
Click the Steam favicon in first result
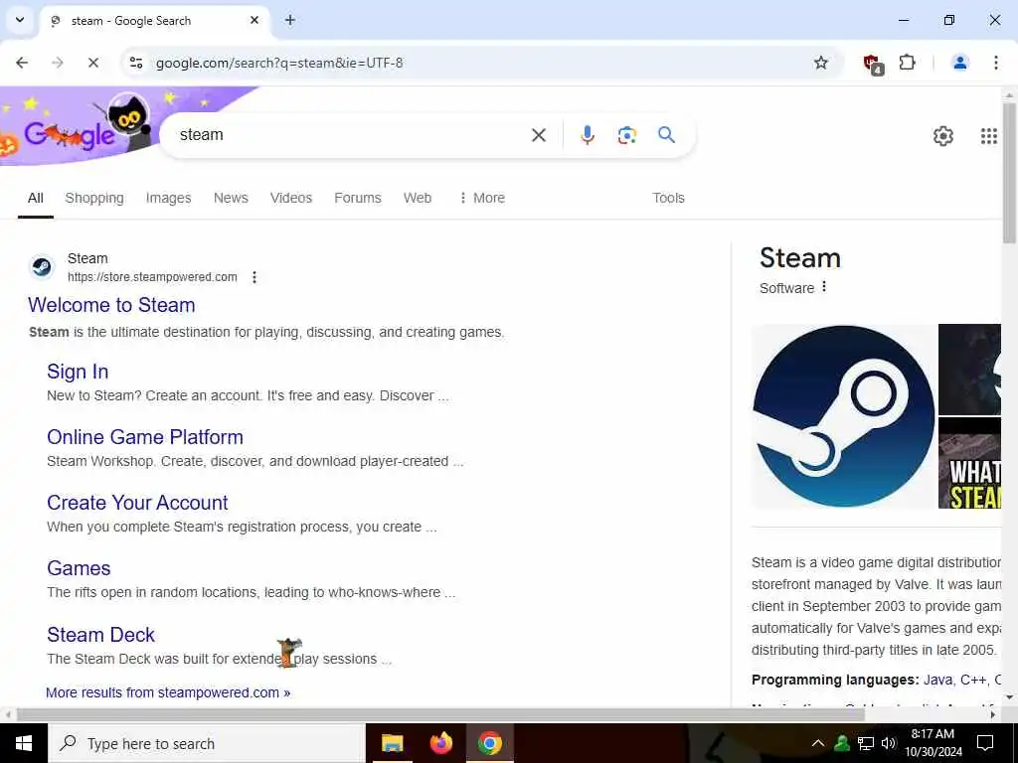[42, 267]
